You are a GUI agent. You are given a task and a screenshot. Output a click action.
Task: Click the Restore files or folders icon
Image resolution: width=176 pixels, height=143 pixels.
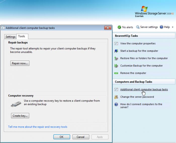[116, 58]
